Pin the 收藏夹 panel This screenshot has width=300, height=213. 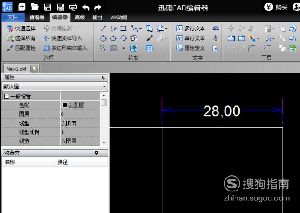[x=96, y=153]
